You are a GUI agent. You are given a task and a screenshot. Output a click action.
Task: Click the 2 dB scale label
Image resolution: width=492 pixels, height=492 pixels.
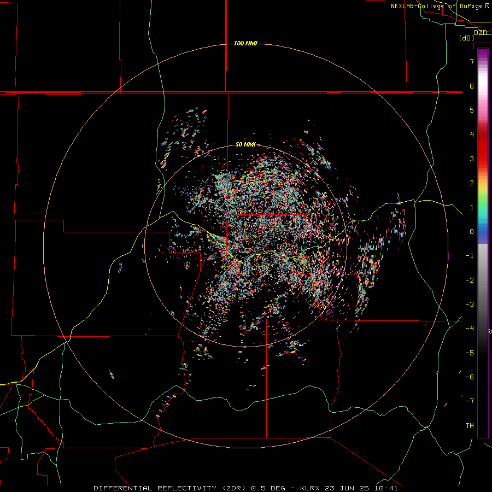(x=472, y=183)
